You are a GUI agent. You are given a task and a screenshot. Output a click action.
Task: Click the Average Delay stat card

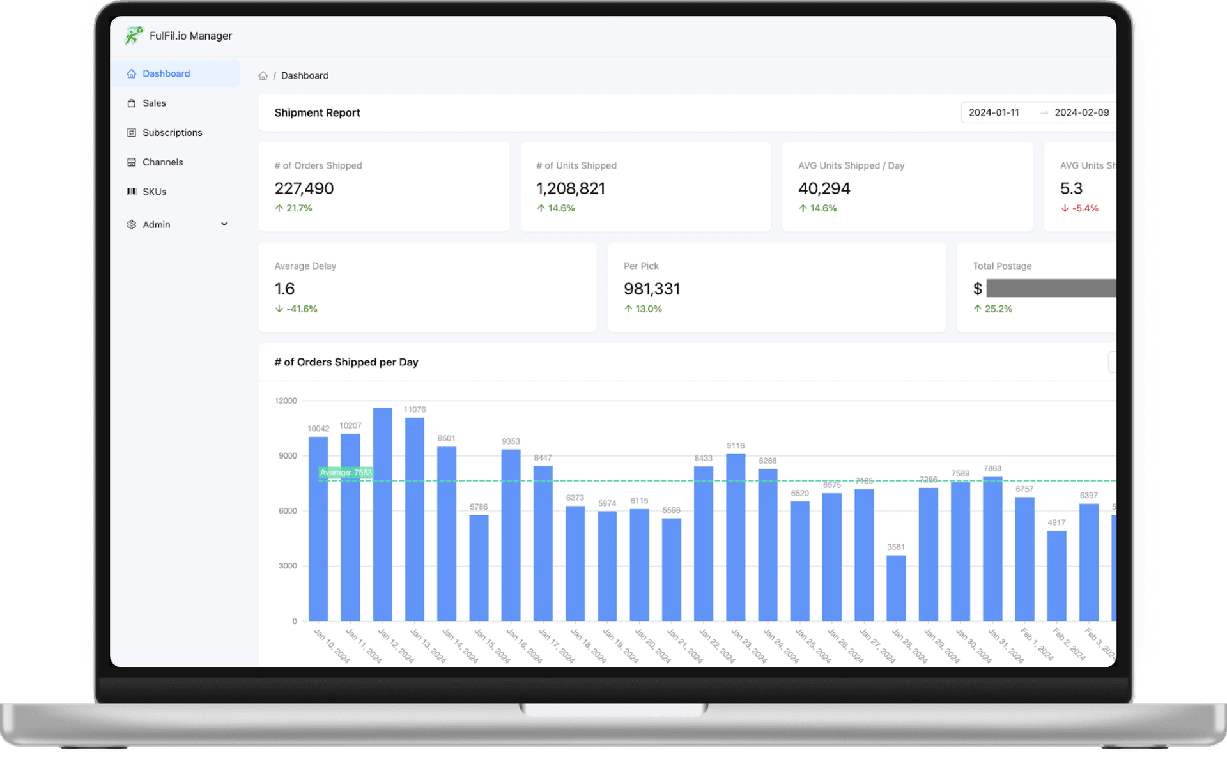(x=427, y=287)
